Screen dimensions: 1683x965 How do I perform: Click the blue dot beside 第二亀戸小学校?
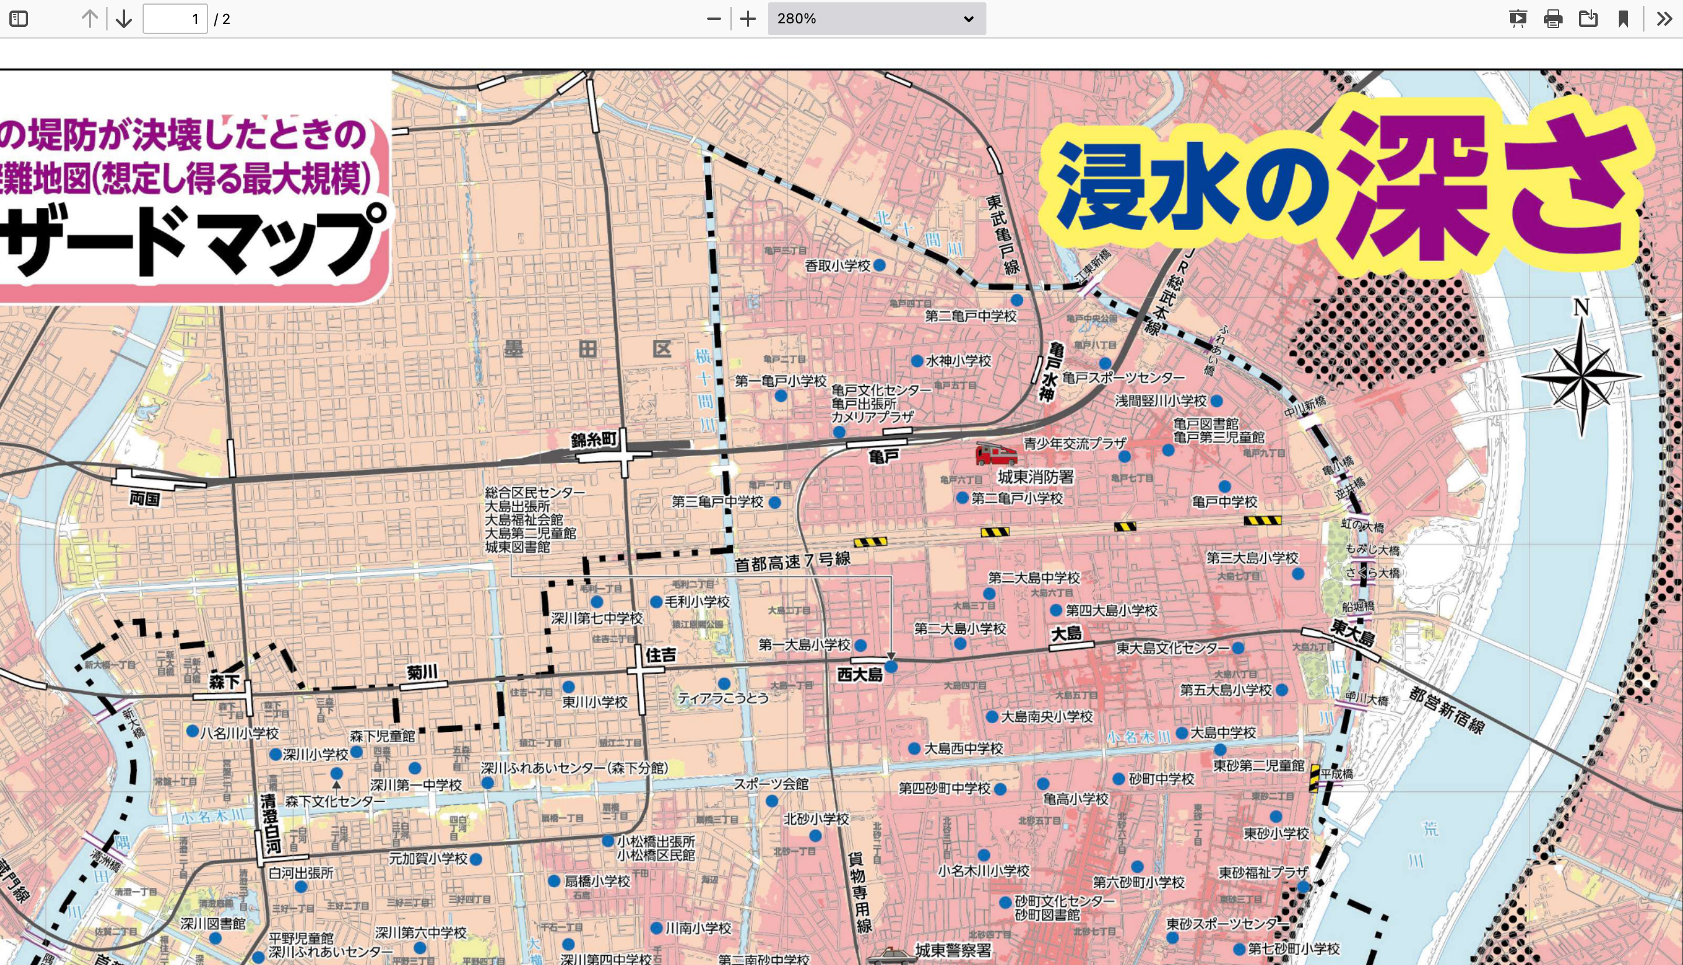pos(962,498)
